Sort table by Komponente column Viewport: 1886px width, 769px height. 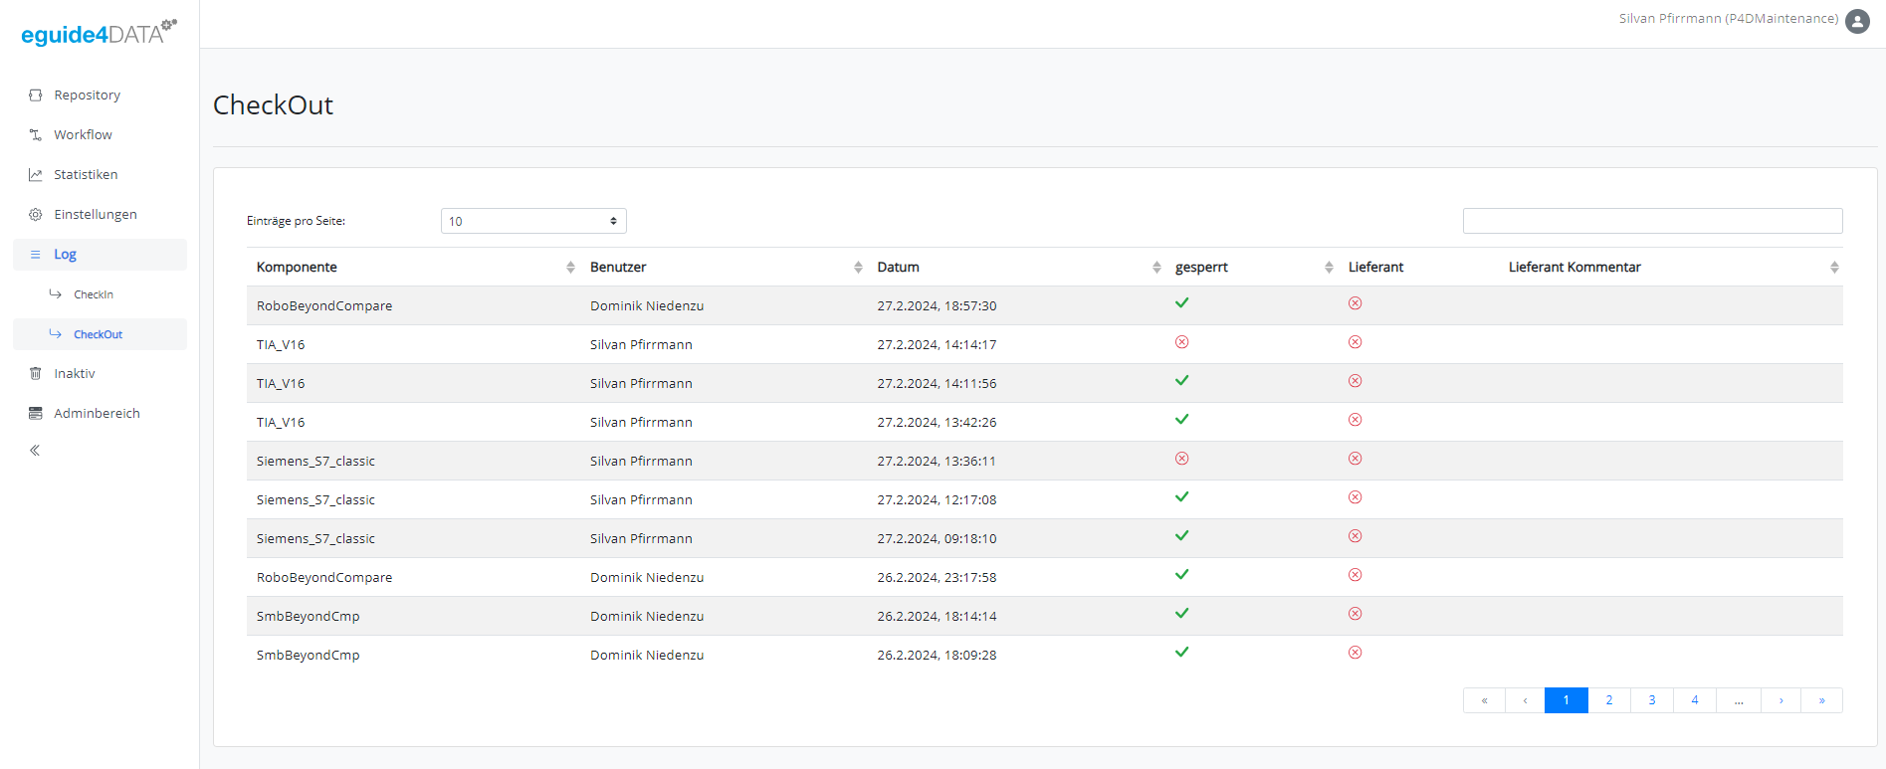[570, 268]
